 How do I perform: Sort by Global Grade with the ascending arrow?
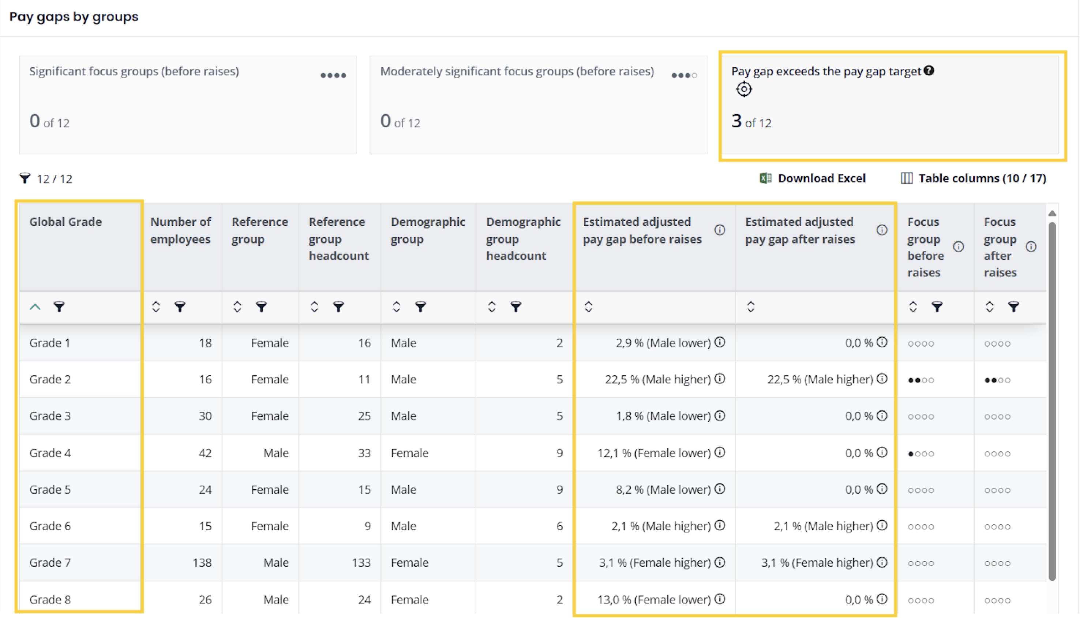[x=35, y=306]
